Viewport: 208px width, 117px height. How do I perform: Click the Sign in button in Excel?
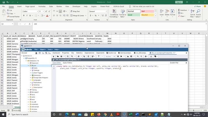(x=179, y=2)
